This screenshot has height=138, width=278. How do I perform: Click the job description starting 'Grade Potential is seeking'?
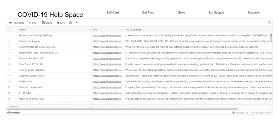(x=198, y=93)
